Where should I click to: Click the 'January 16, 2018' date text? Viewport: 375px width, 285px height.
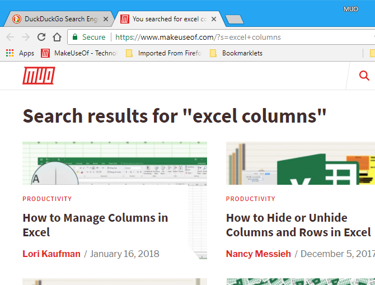[x=125, y=254]
